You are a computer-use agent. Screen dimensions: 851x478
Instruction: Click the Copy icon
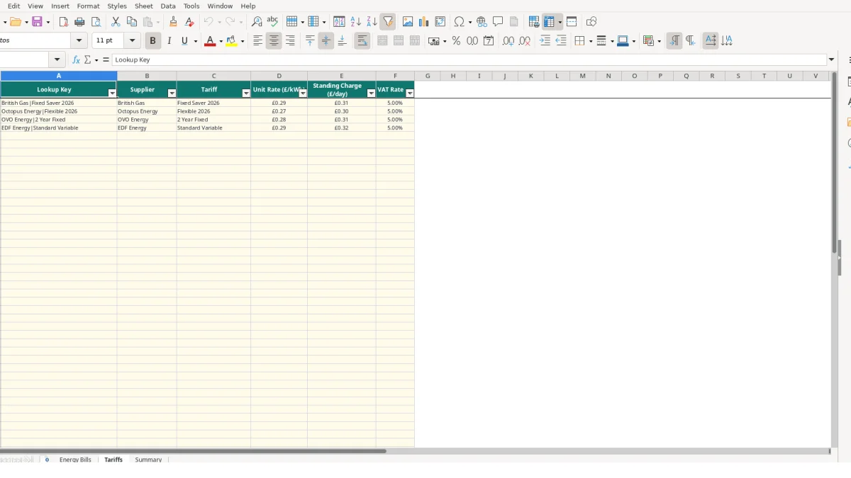click(x=132, y=22)
